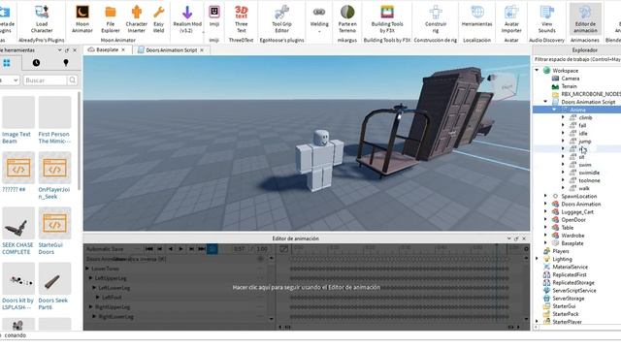Image resolution: width=621 pixels, height=349 pixels.
Task: Show toolbox recent items clock tab
Action: (x=36, y=63)
